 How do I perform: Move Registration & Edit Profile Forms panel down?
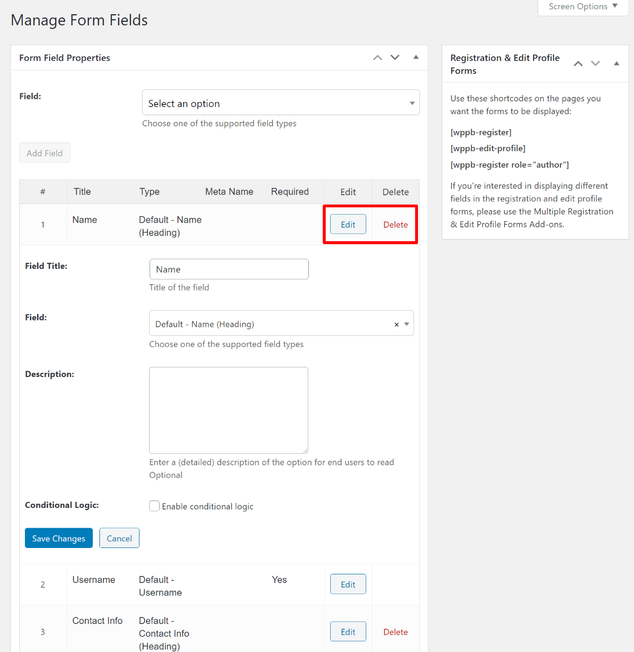595,64
